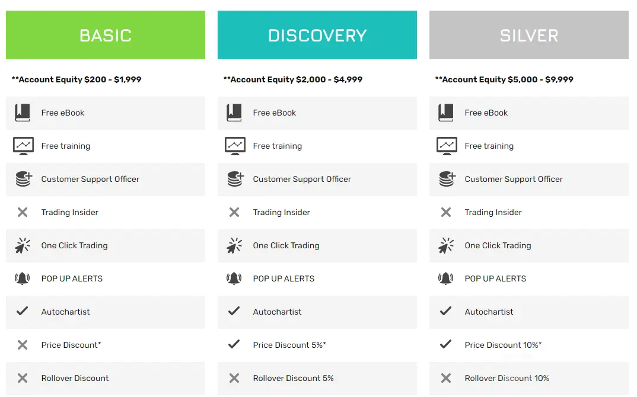Click Rollover Discount 5% text under Discovery
The height and width of the screenshot is (397, 637).
point(293,378)
